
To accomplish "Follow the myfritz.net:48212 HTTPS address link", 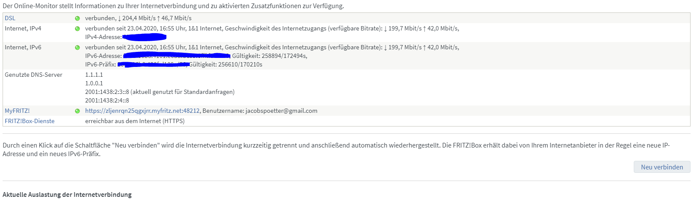I will 142,111.
